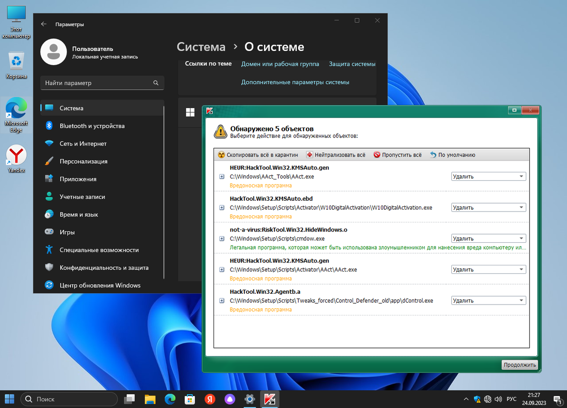
Task: Click the warning triangle icon in dialog
Action: (x=220, y=132)
